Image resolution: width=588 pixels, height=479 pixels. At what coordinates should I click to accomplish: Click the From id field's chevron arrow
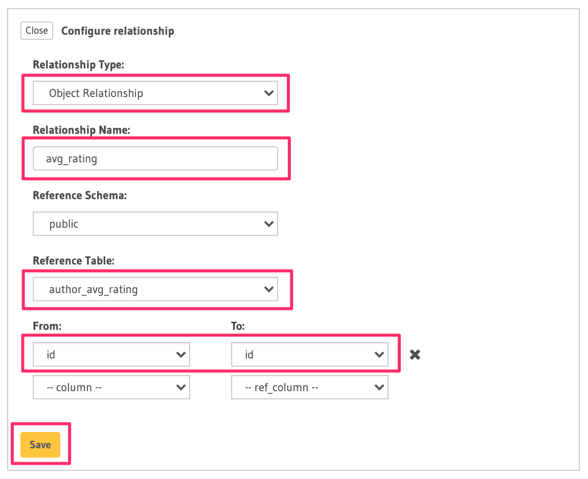(x=180, y=354)
